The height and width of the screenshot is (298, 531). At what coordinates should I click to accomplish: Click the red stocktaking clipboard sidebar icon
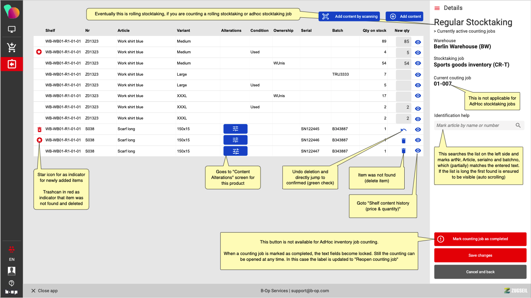tap(12, 64)
